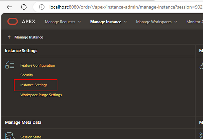Click into the browser address bar URL
Screen dimensions: 203x139
pos(126,7)
